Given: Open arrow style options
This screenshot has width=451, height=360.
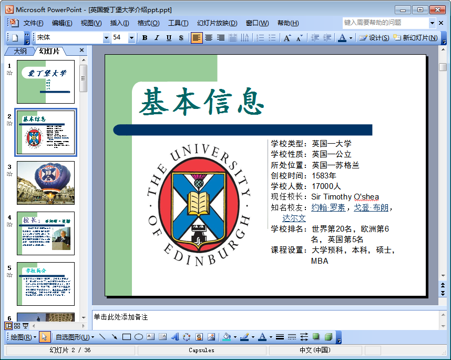Looking at the screenshot, I should tap(304, 337).
